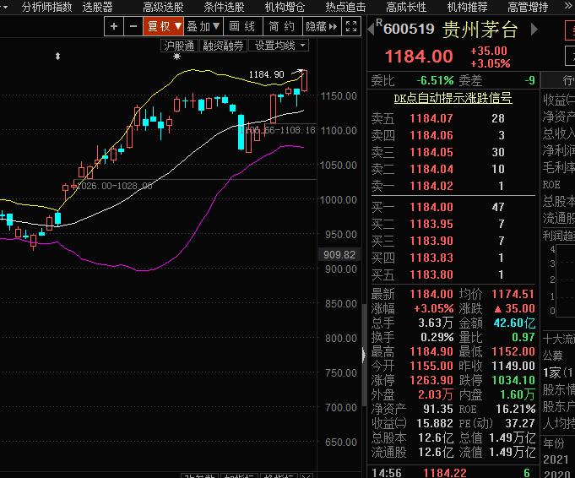Click 卖四 price 1184.06

click(x=431, y=135)
